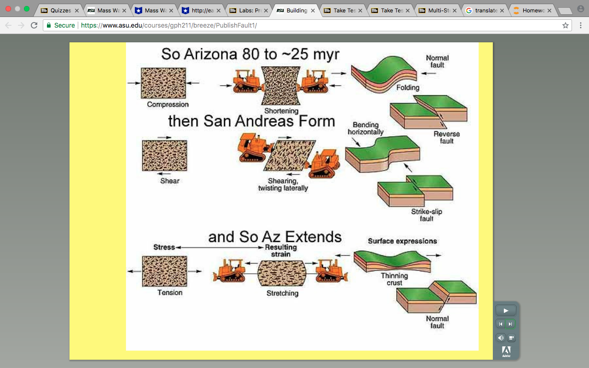
Task: Click the slide content image
Action: click(x=302, y=196)
